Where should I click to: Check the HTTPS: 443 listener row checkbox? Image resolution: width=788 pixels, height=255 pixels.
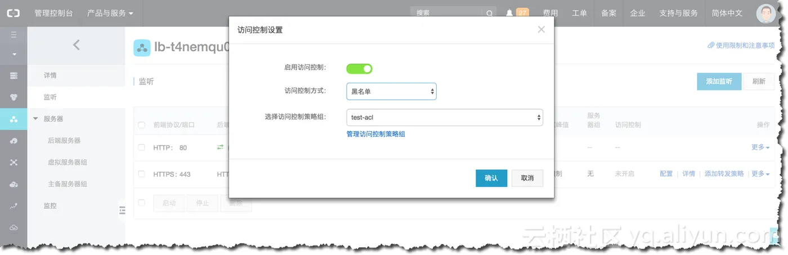click(142, 174)
